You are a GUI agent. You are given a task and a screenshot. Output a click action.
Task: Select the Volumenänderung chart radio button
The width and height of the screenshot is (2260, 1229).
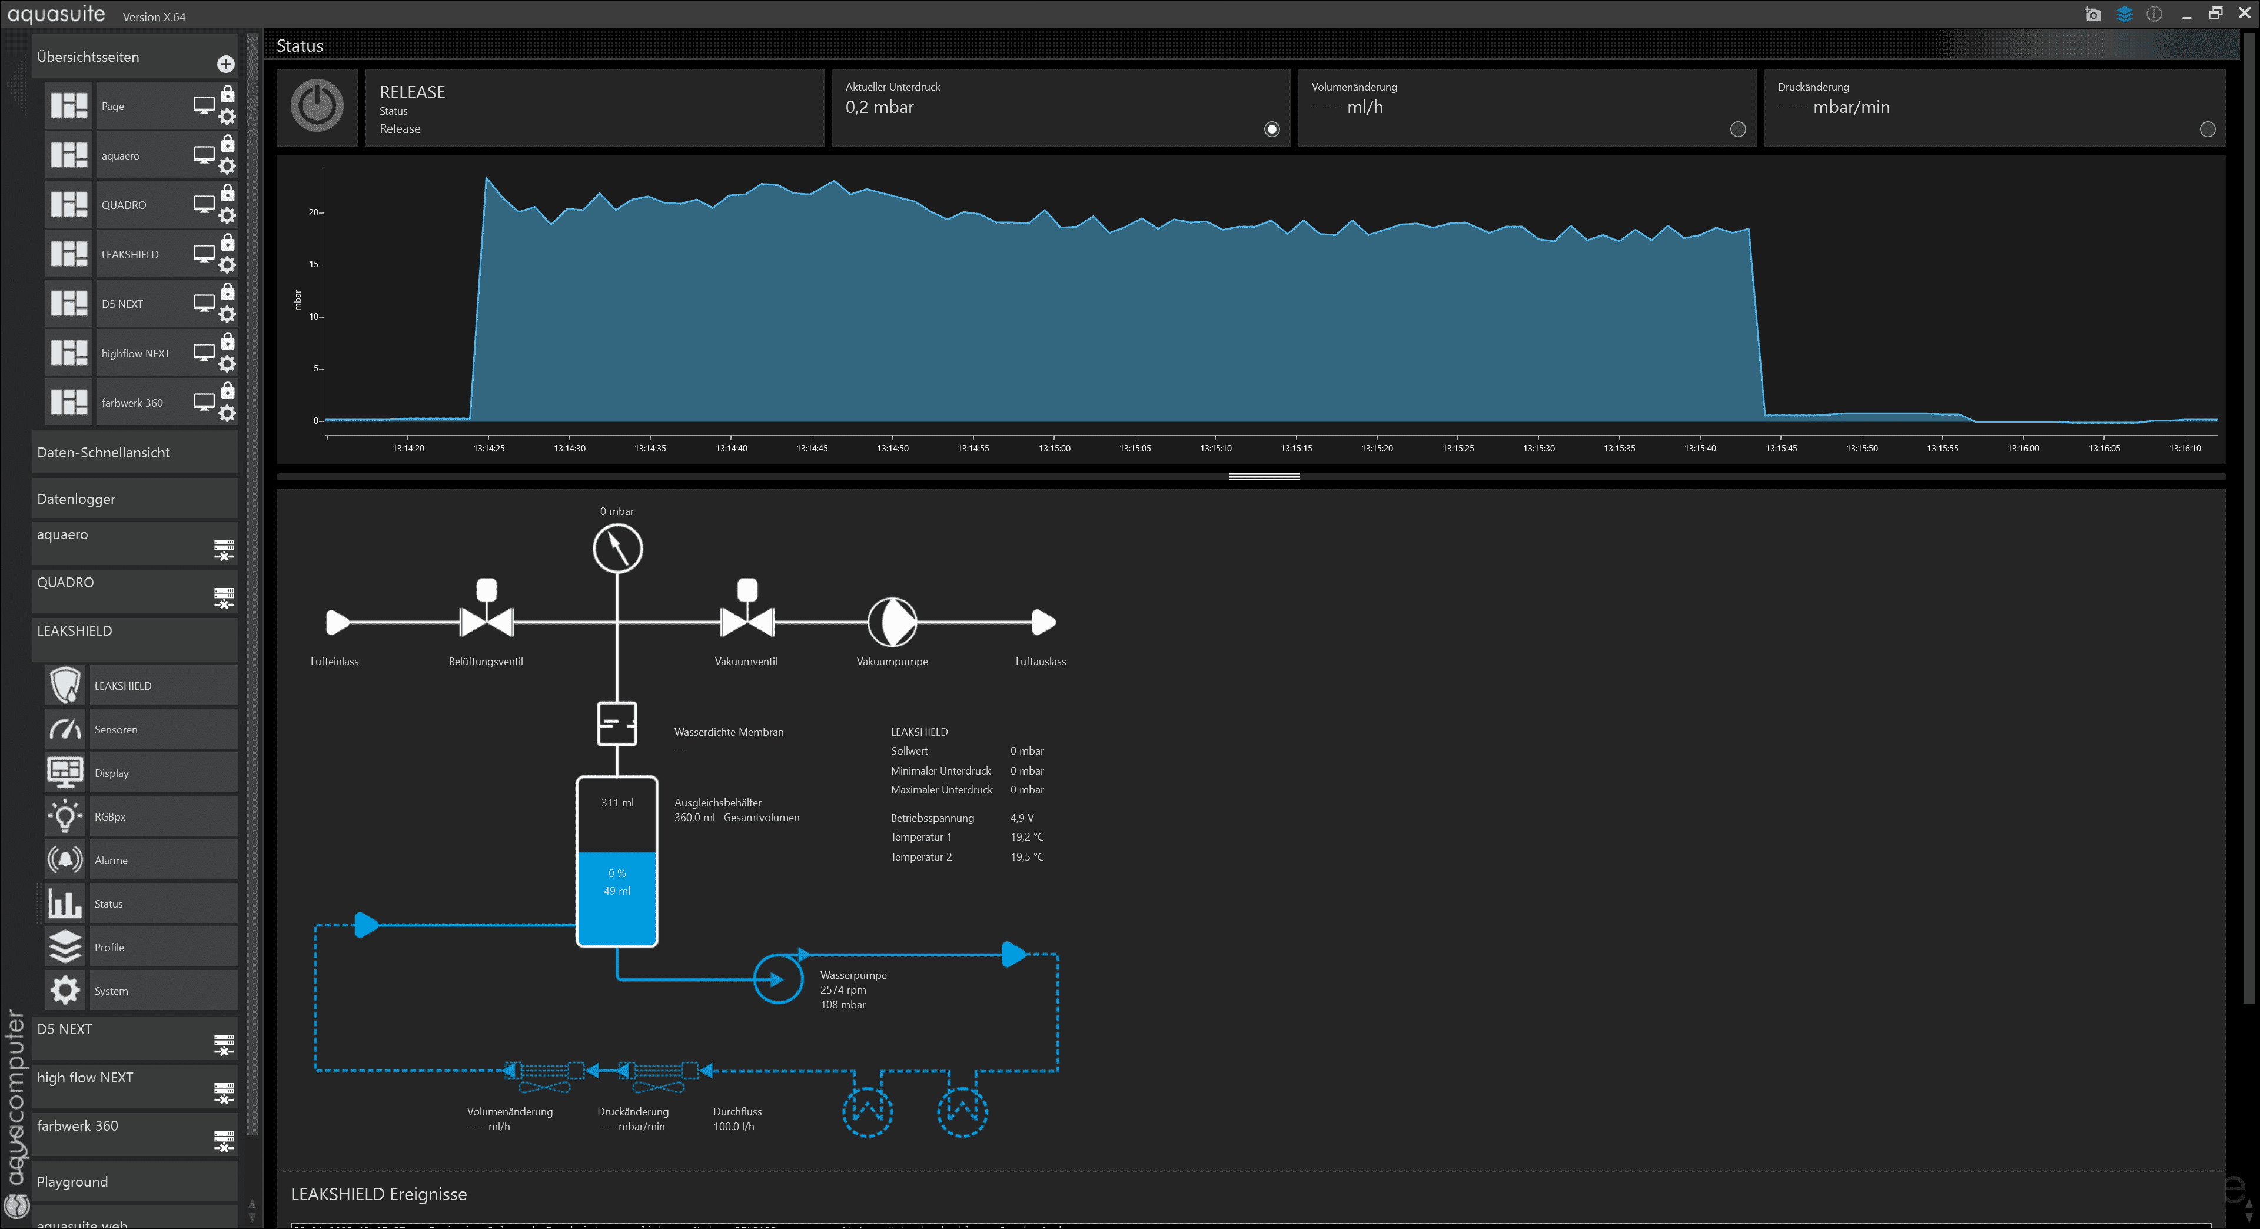point(1738,130)
